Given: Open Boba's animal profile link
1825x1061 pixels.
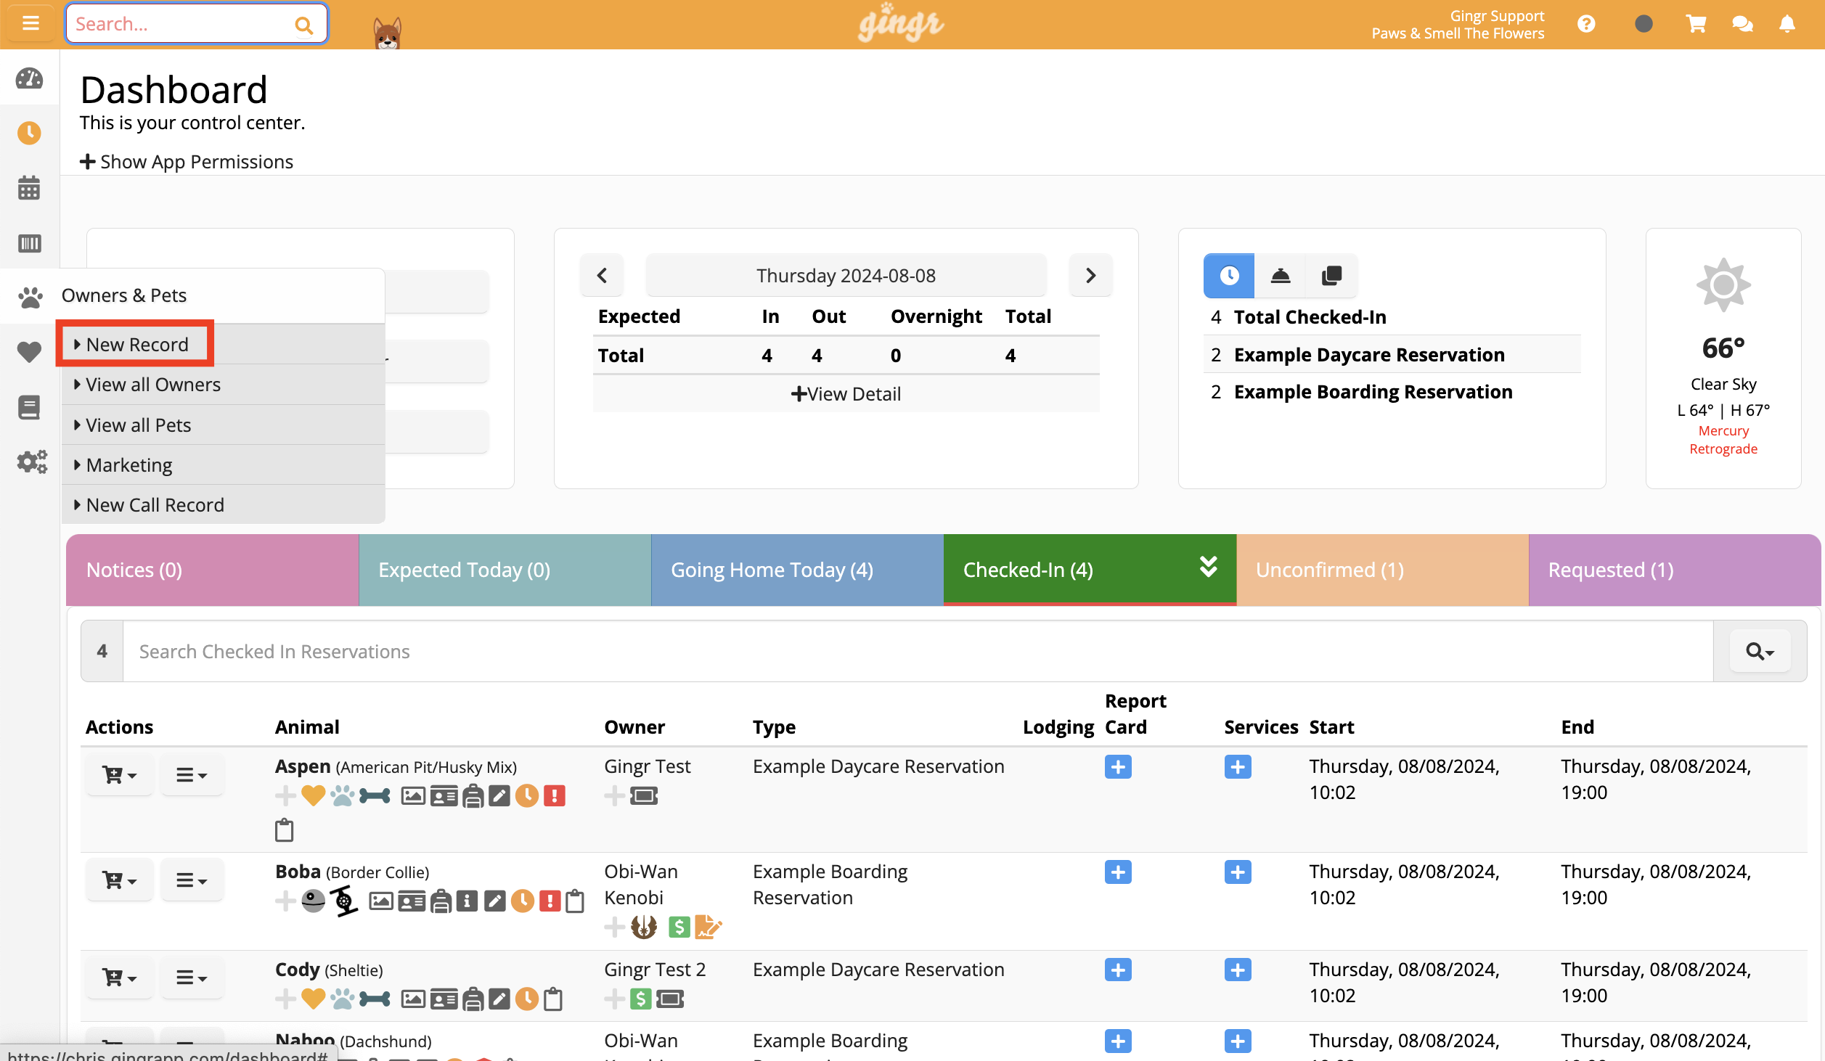Looking at the screenshot, I should 298,872.
